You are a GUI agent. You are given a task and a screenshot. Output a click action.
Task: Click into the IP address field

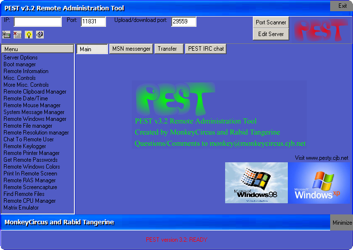tap(37, 22)
